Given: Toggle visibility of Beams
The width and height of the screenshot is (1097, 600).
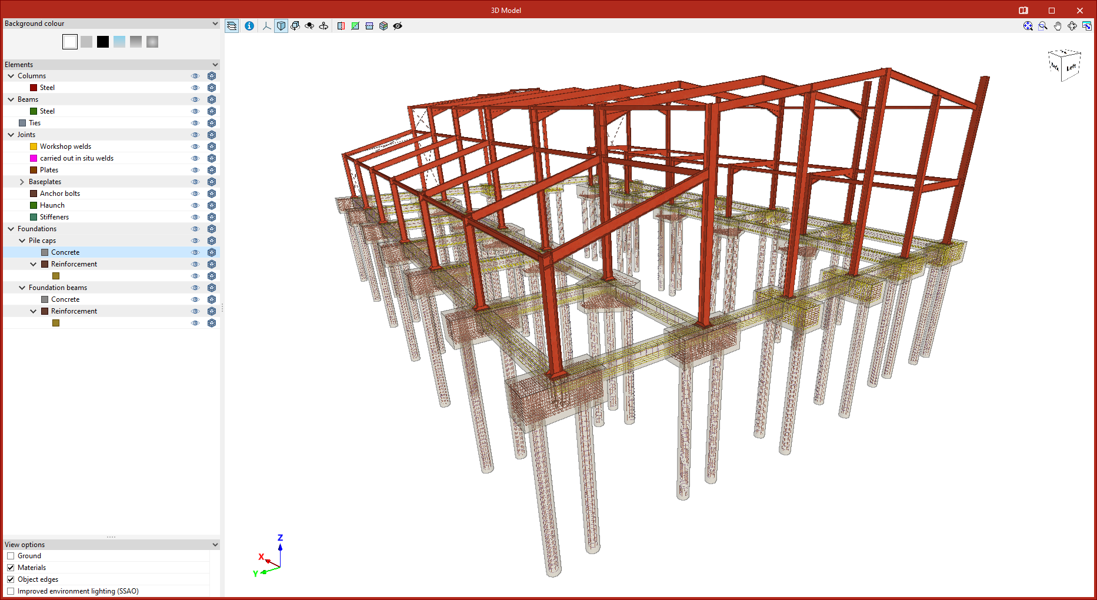Looking at the screenshot, I should click(x=195, y=99).
